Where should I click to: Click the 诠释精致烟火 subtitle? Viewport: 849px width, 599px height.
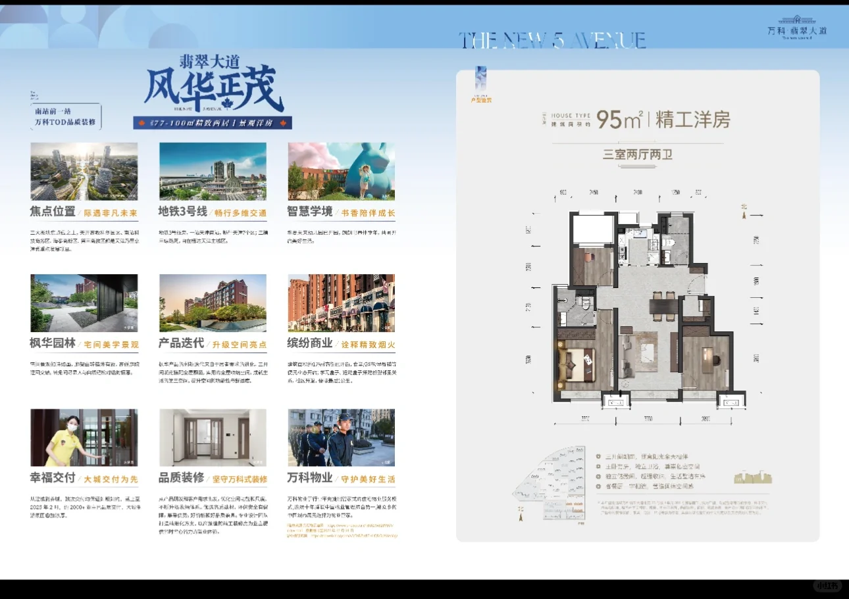[368, 345]
